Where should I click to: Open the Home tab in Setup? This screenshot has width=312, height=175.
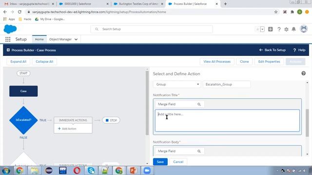pos(39,39)
